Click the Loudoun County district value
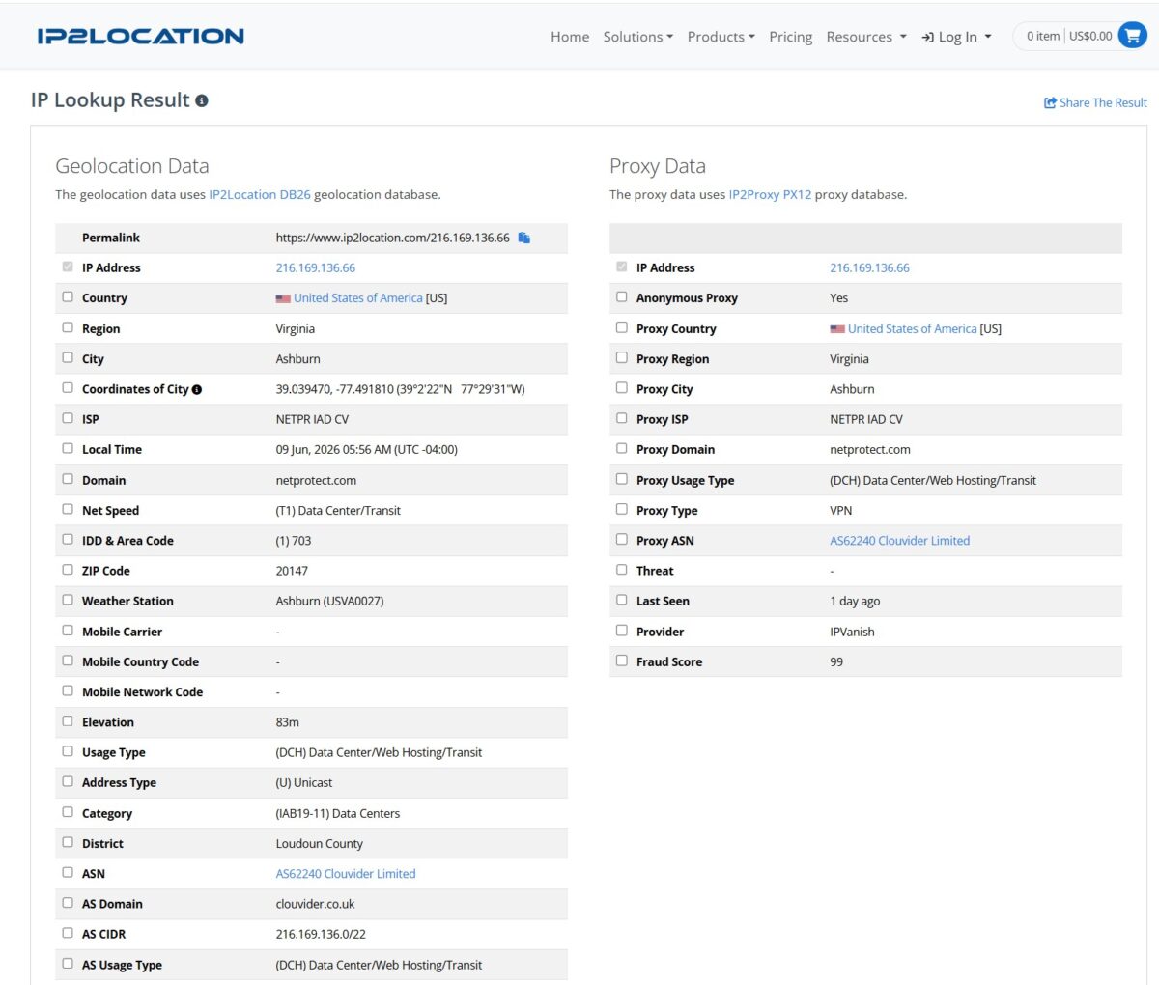 point(319,843)
